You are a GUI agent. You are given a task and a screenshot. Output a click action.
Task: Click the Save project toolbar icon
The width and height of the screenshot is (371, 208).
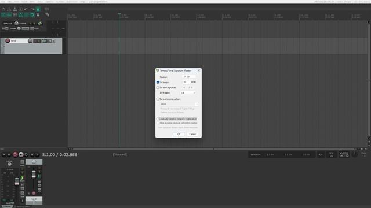tap(14, 9)
